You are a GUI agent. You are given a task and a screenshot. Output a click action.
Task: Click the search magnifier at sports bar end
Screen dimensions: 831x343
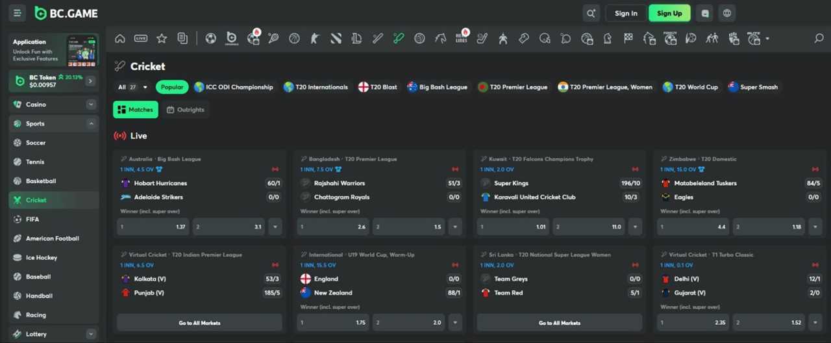819,39
